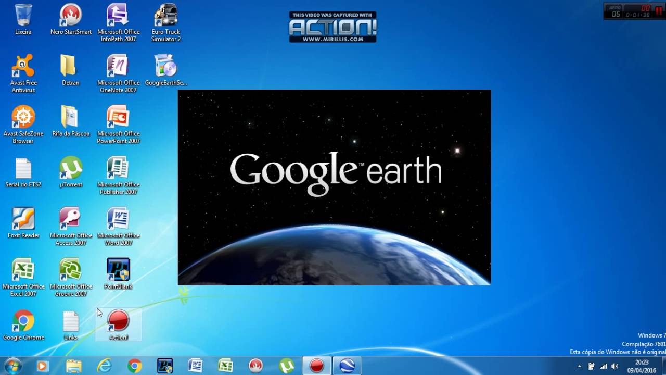
Task: Open Excel pinned on the taskbar
Action: 226,366
